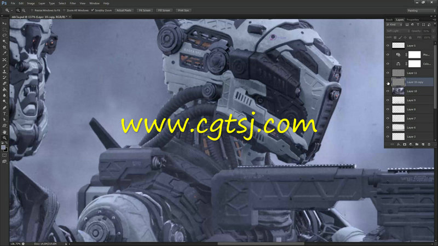This screenshot has width=438, height=246.
Task: Enable Resize Windows to Fit checkbox
Action: (x=32, y=10)
